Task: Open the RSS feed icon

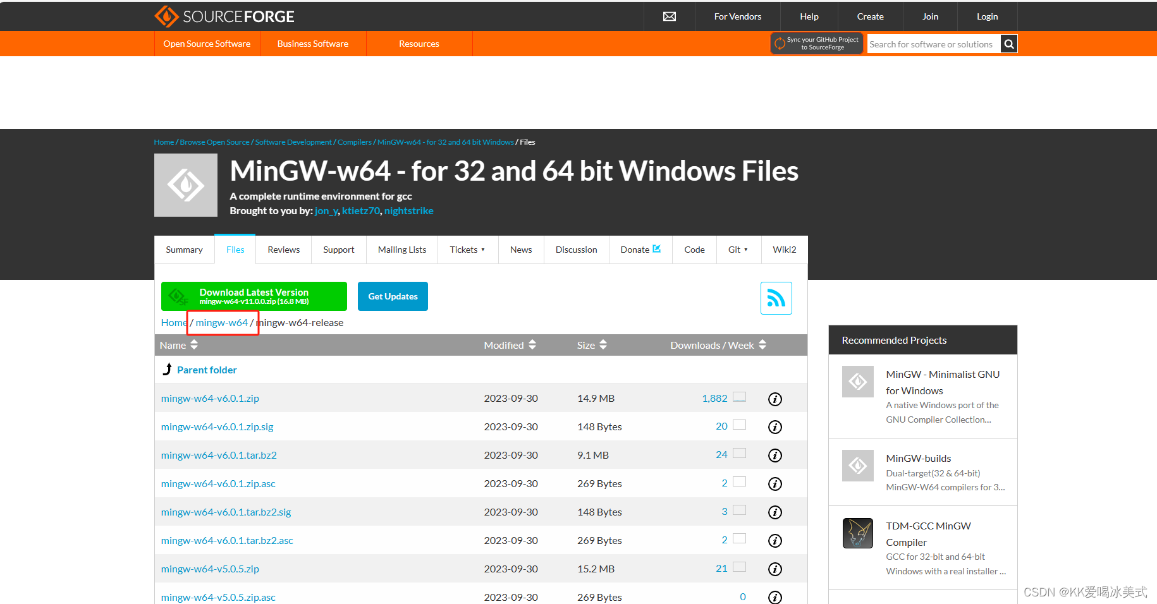Action: pyautogui.click(x=776, y=298)
